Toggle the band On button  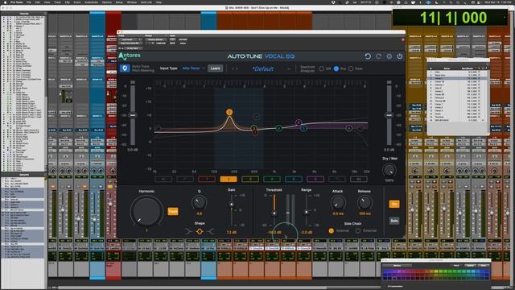point(394,204)
